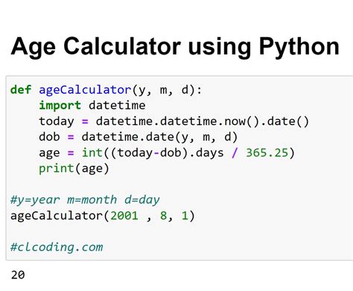Click datetime.datetime.now().date() expression
This screenshot has height=291, width=353.
pos(203,121)
